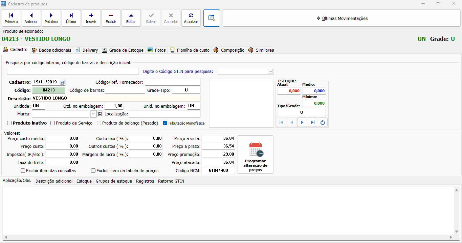Toggle Produto da balança (Pesado) checkbox
The height and width of the screenshot is (243, 462).
pyautogui.click(x=99, y=123)
